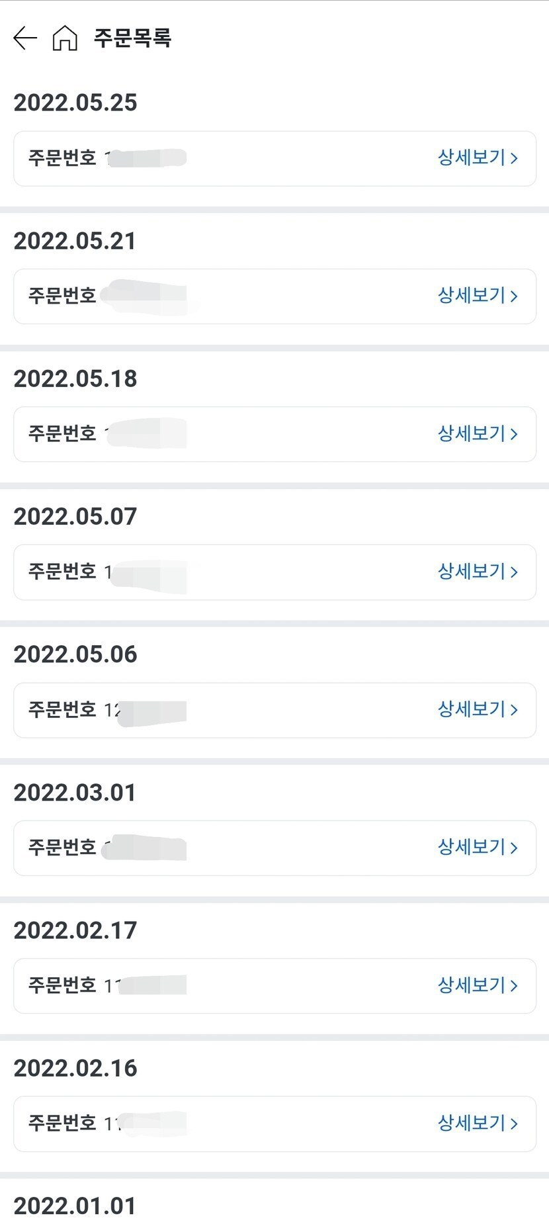Click the 주문목록 page title
The width and height of the screenshot is (549, 1230).
point(132,38)
